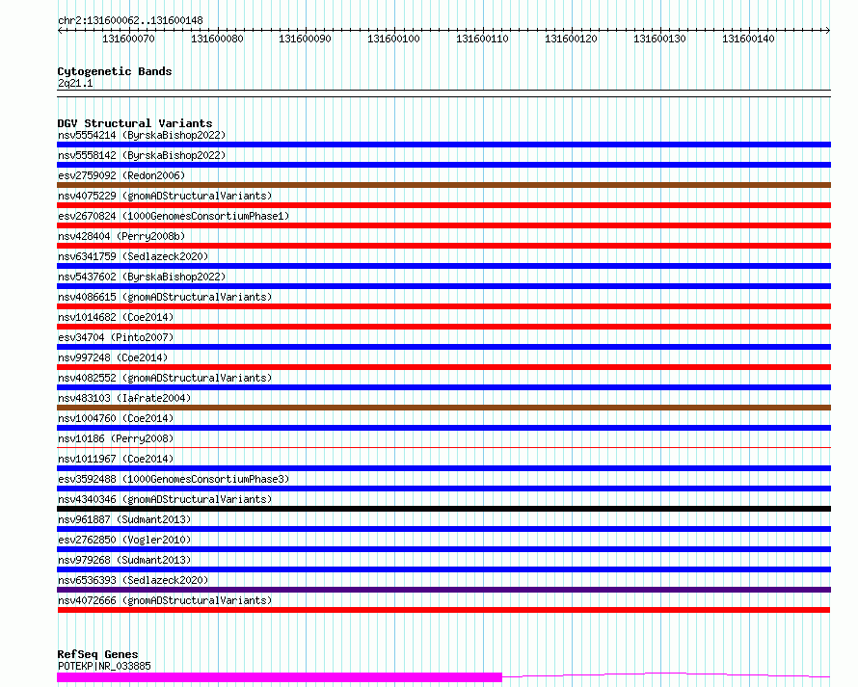This screenshot has width=858, height=687.
Task: Open nsv4075229 (gnomADStructuralVariants) label
Action: point(165,196)
